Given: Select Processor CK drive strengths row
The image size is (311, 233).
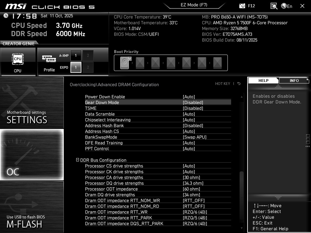Looking at the screenshot, I should tap(158, 172).
